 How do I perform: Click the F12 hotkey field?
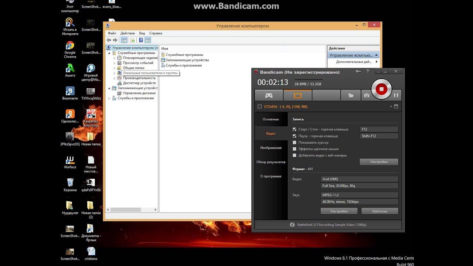(379, 129)
